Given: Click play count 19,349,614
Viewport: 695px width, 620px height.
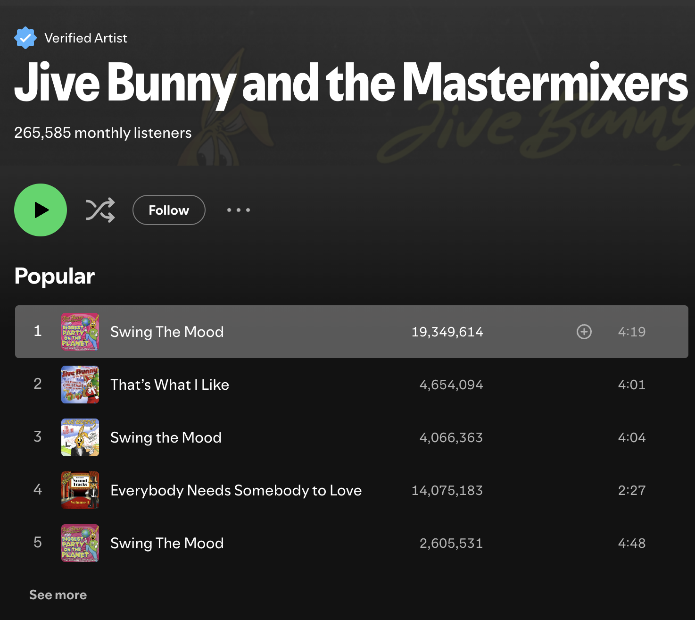Looking at the screenshot, I should [x=447, y=332].
